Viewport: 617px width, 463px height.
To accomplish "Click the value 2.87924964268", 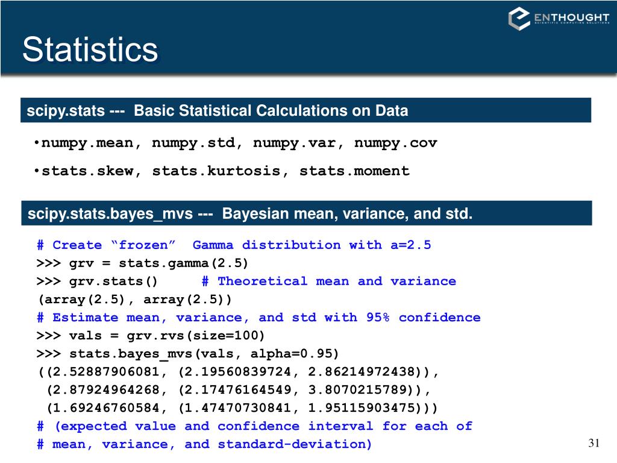I will [x=106, y=389].
